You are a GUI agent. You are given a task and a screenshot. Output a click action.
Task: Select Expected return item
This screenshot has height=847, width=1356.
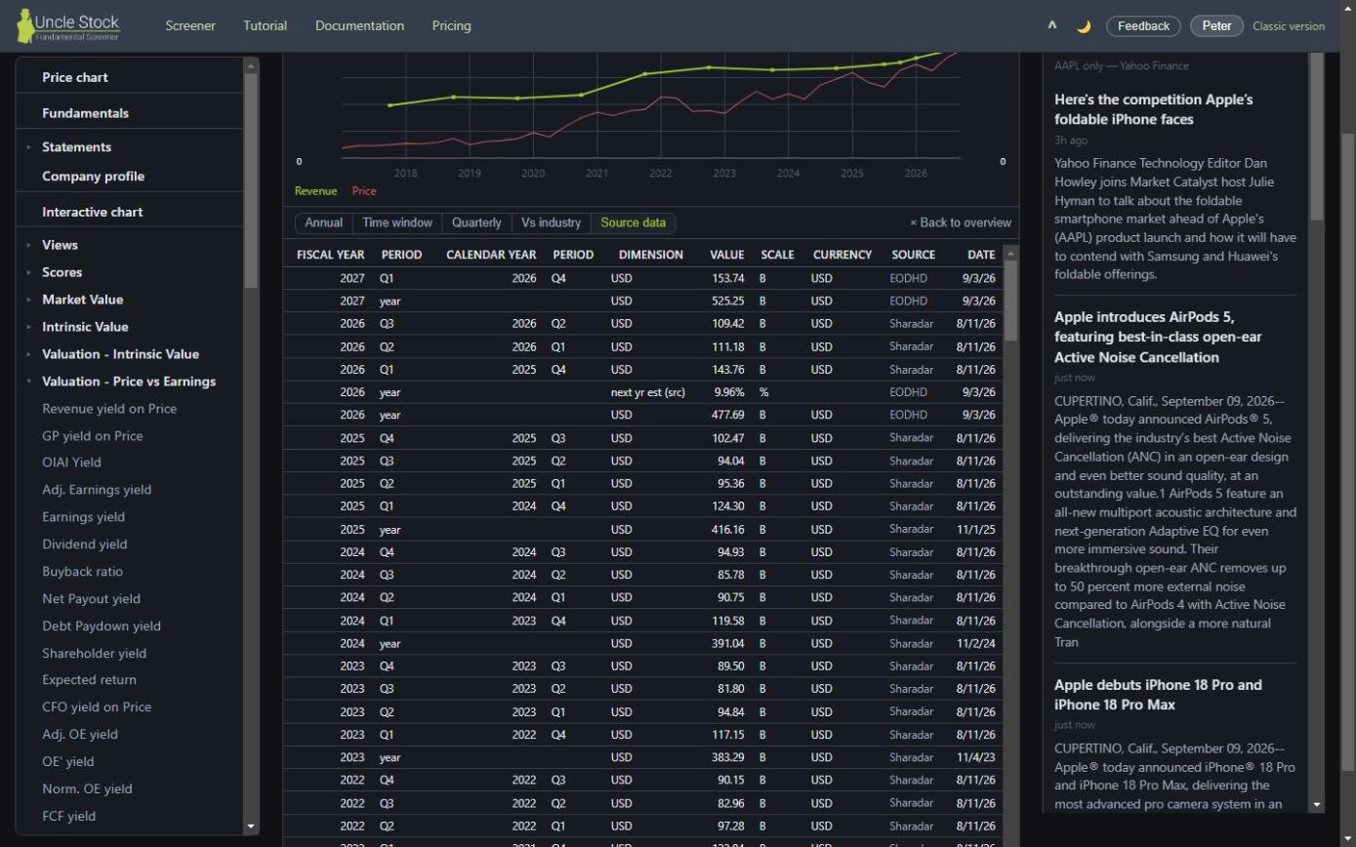[x=89, y=680]
